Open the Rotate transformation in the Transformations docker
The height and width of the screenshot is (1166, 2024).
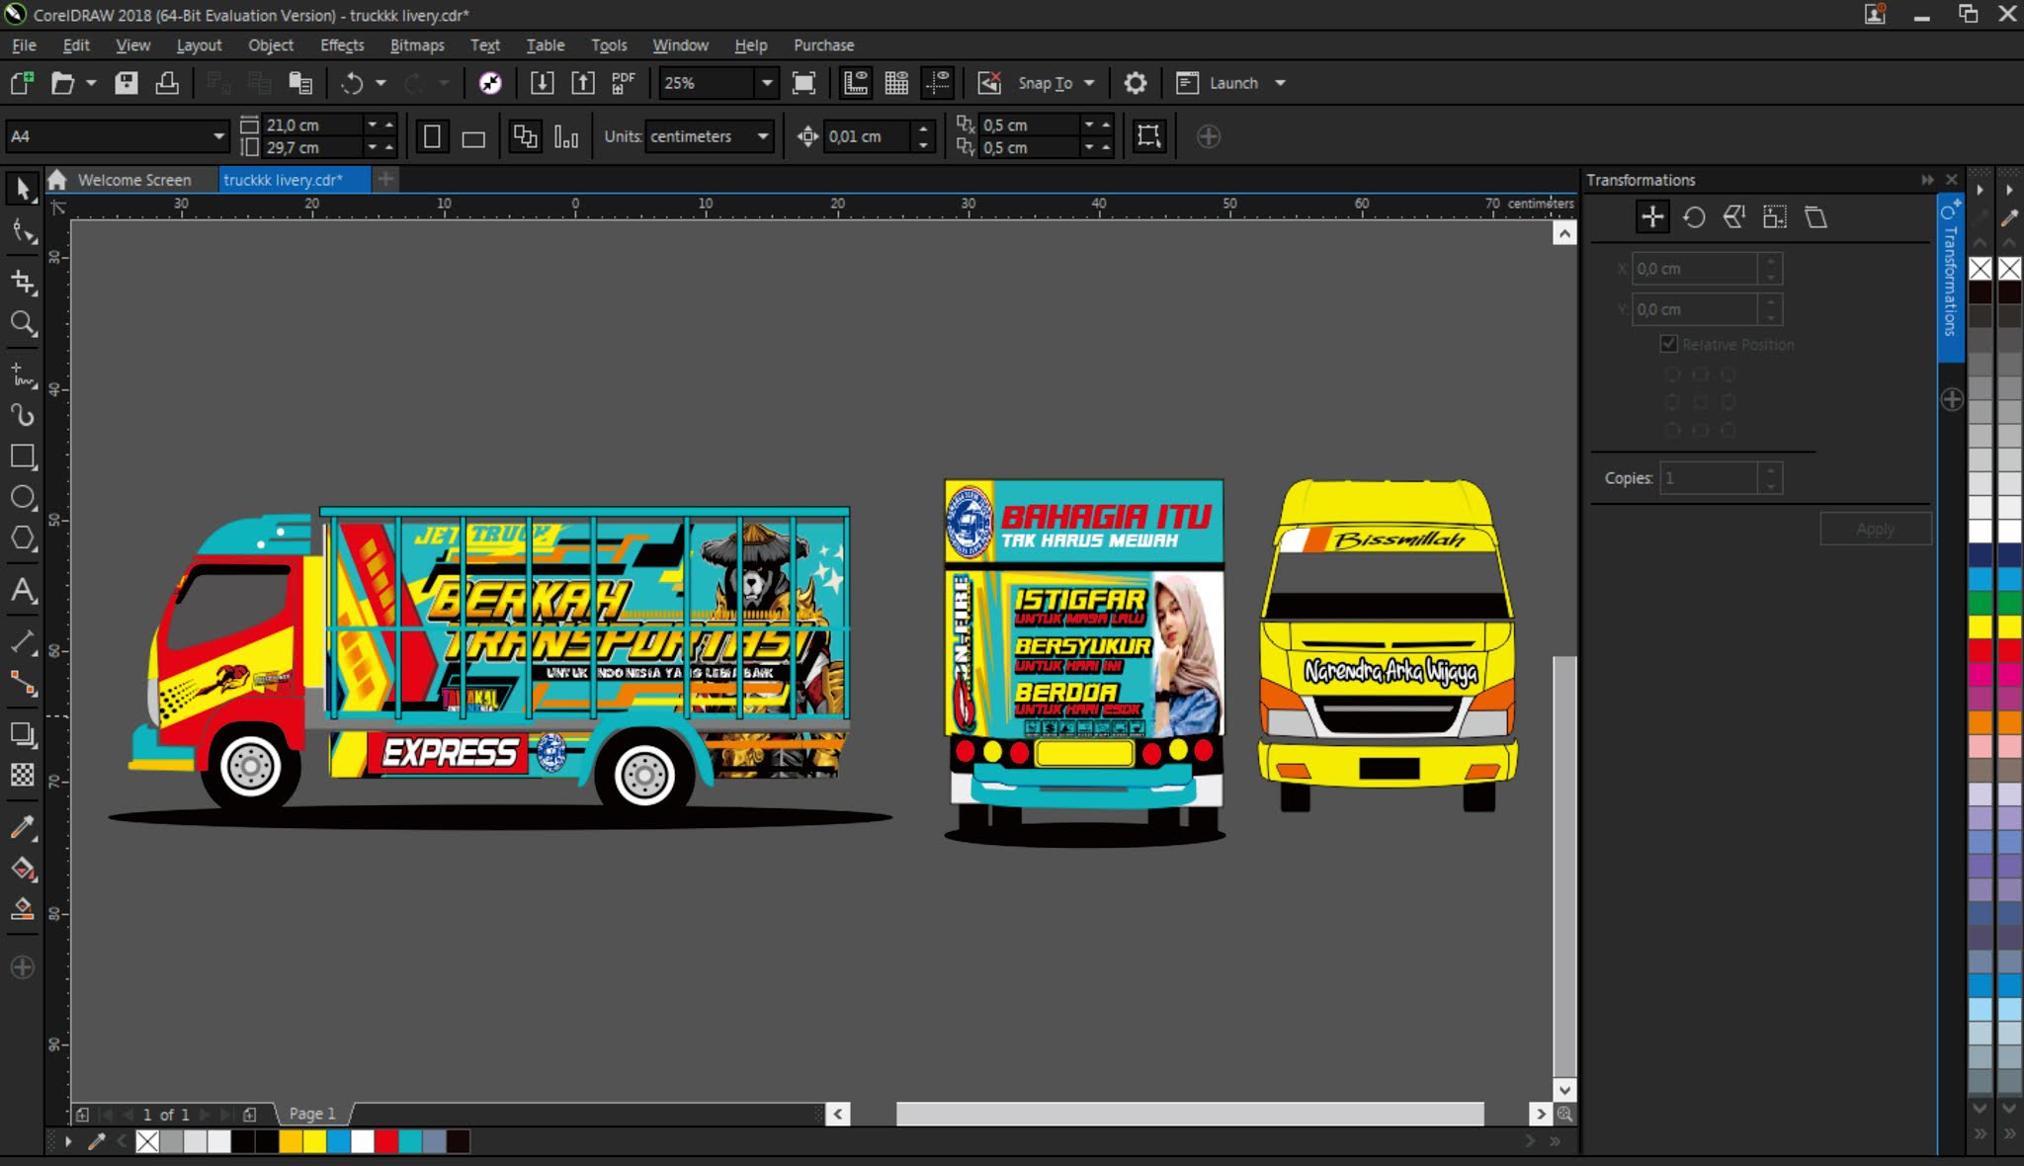[x=1694, y=216]
